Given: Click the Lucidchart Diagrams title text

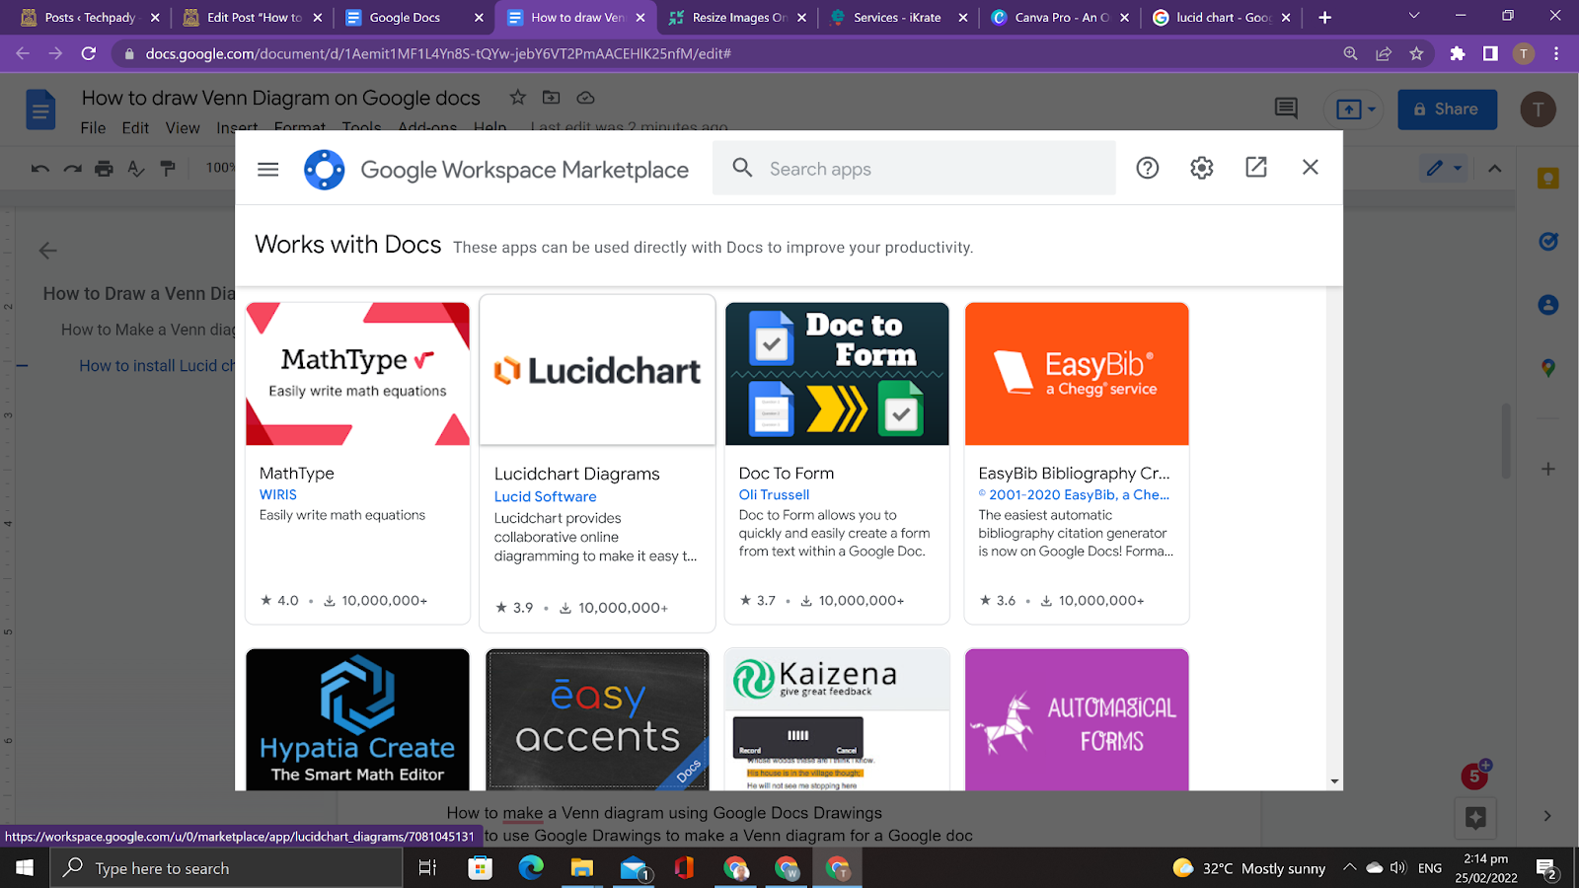Looking at the screenshot, I should 577,474.
